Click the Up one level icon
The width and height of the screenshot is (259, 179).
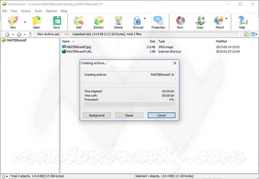[30, 34]
